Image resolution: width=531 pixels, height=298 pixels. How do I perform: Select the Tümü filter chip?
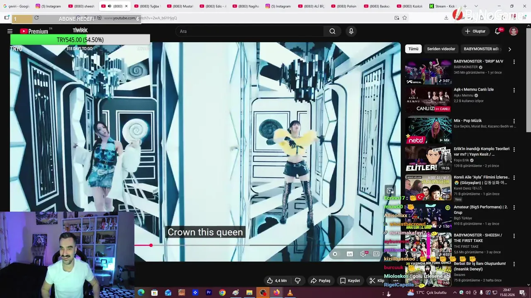(x=413, y=49)
